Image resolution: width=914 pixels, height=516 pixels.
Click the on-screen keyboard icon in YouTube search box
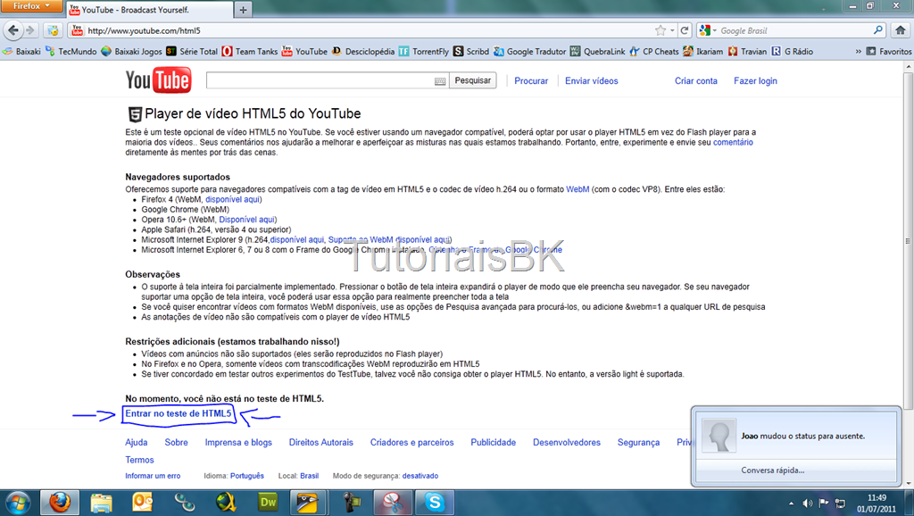click(440, 81)
